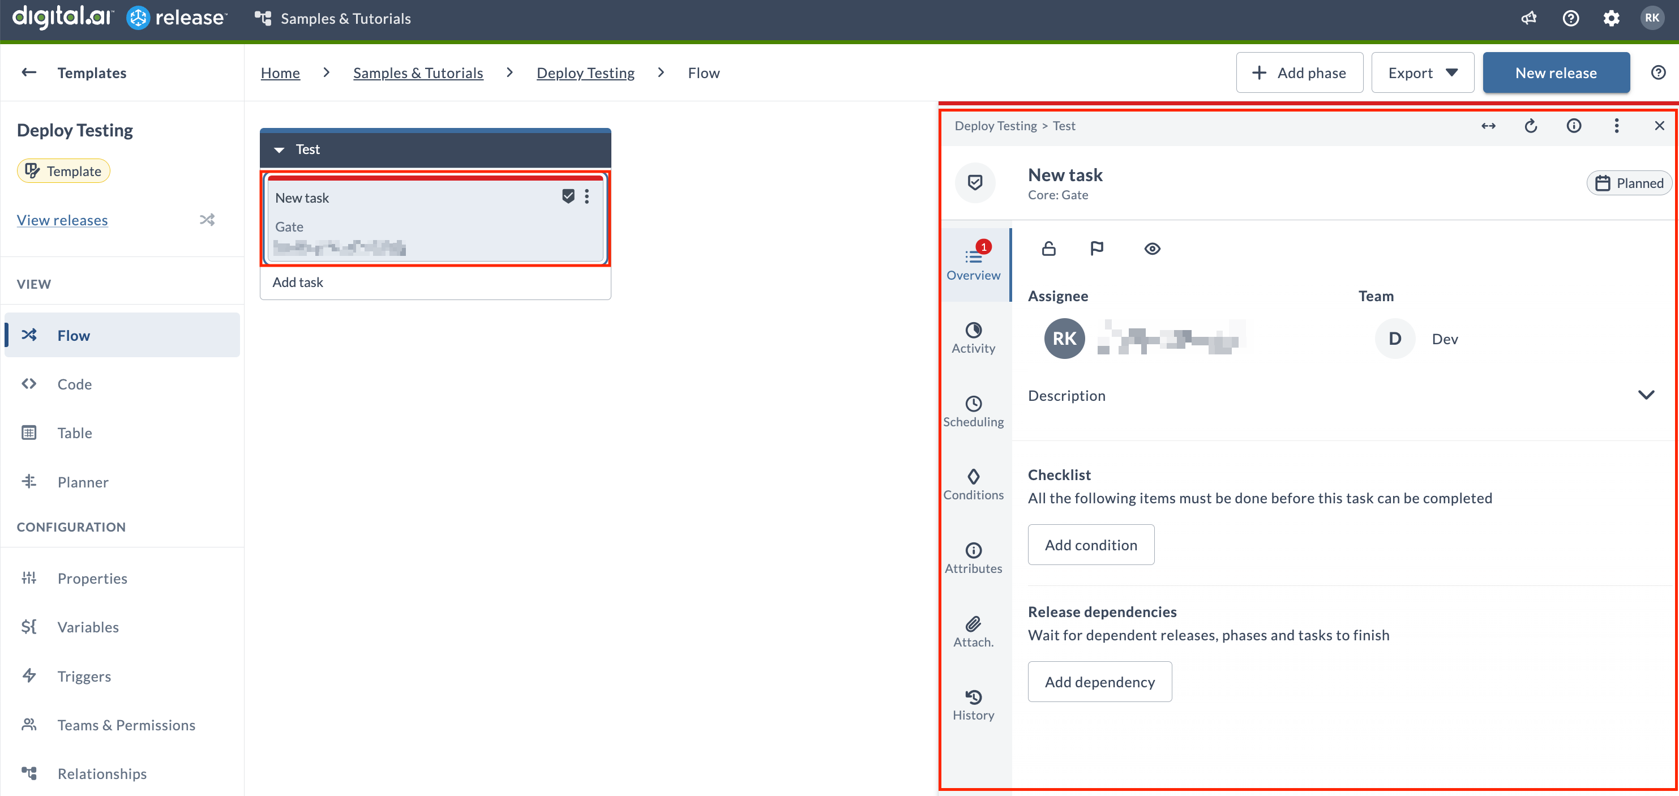
Task: Collapse the Test phase triangle
Action: [x=279, y=149]
